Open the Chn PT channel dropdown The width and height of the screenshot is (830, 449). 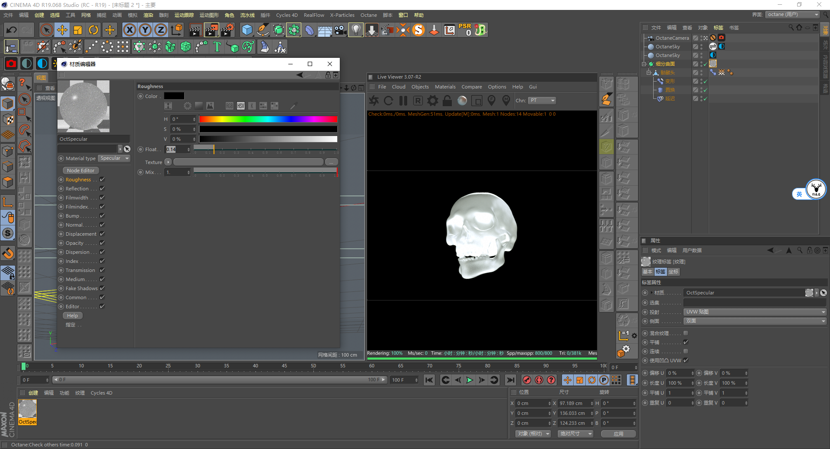coord(542,101)
